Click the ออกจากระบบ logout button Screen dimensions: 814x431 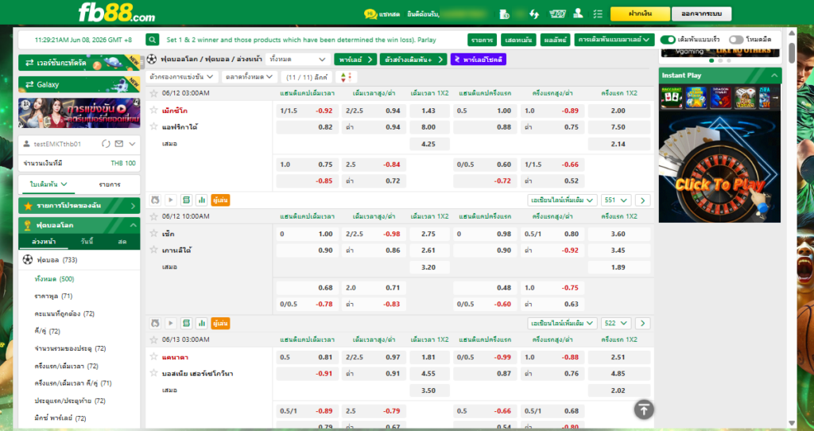coord(701,14)
